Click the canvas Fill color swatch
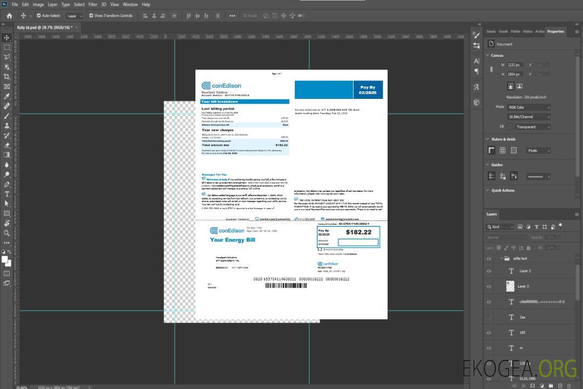583x389 pixels. pyautogui.click(x=510, y=127)
